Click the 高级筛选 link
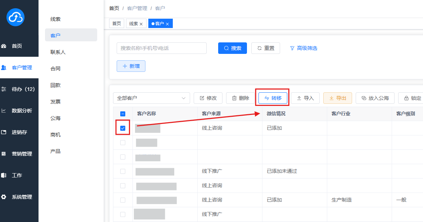 [304, 48]
